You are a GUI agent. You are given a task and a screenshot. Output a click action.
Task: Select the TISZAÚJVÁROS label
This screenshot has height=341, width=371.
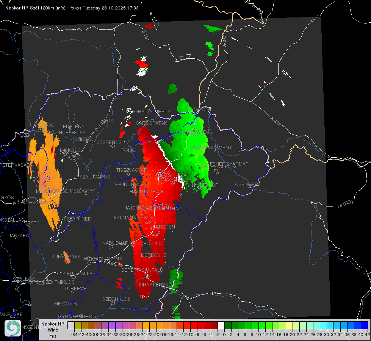pos(93,177)
